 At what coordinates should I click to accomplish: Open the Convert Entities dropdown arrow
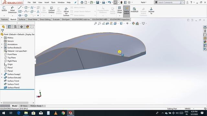51,16
